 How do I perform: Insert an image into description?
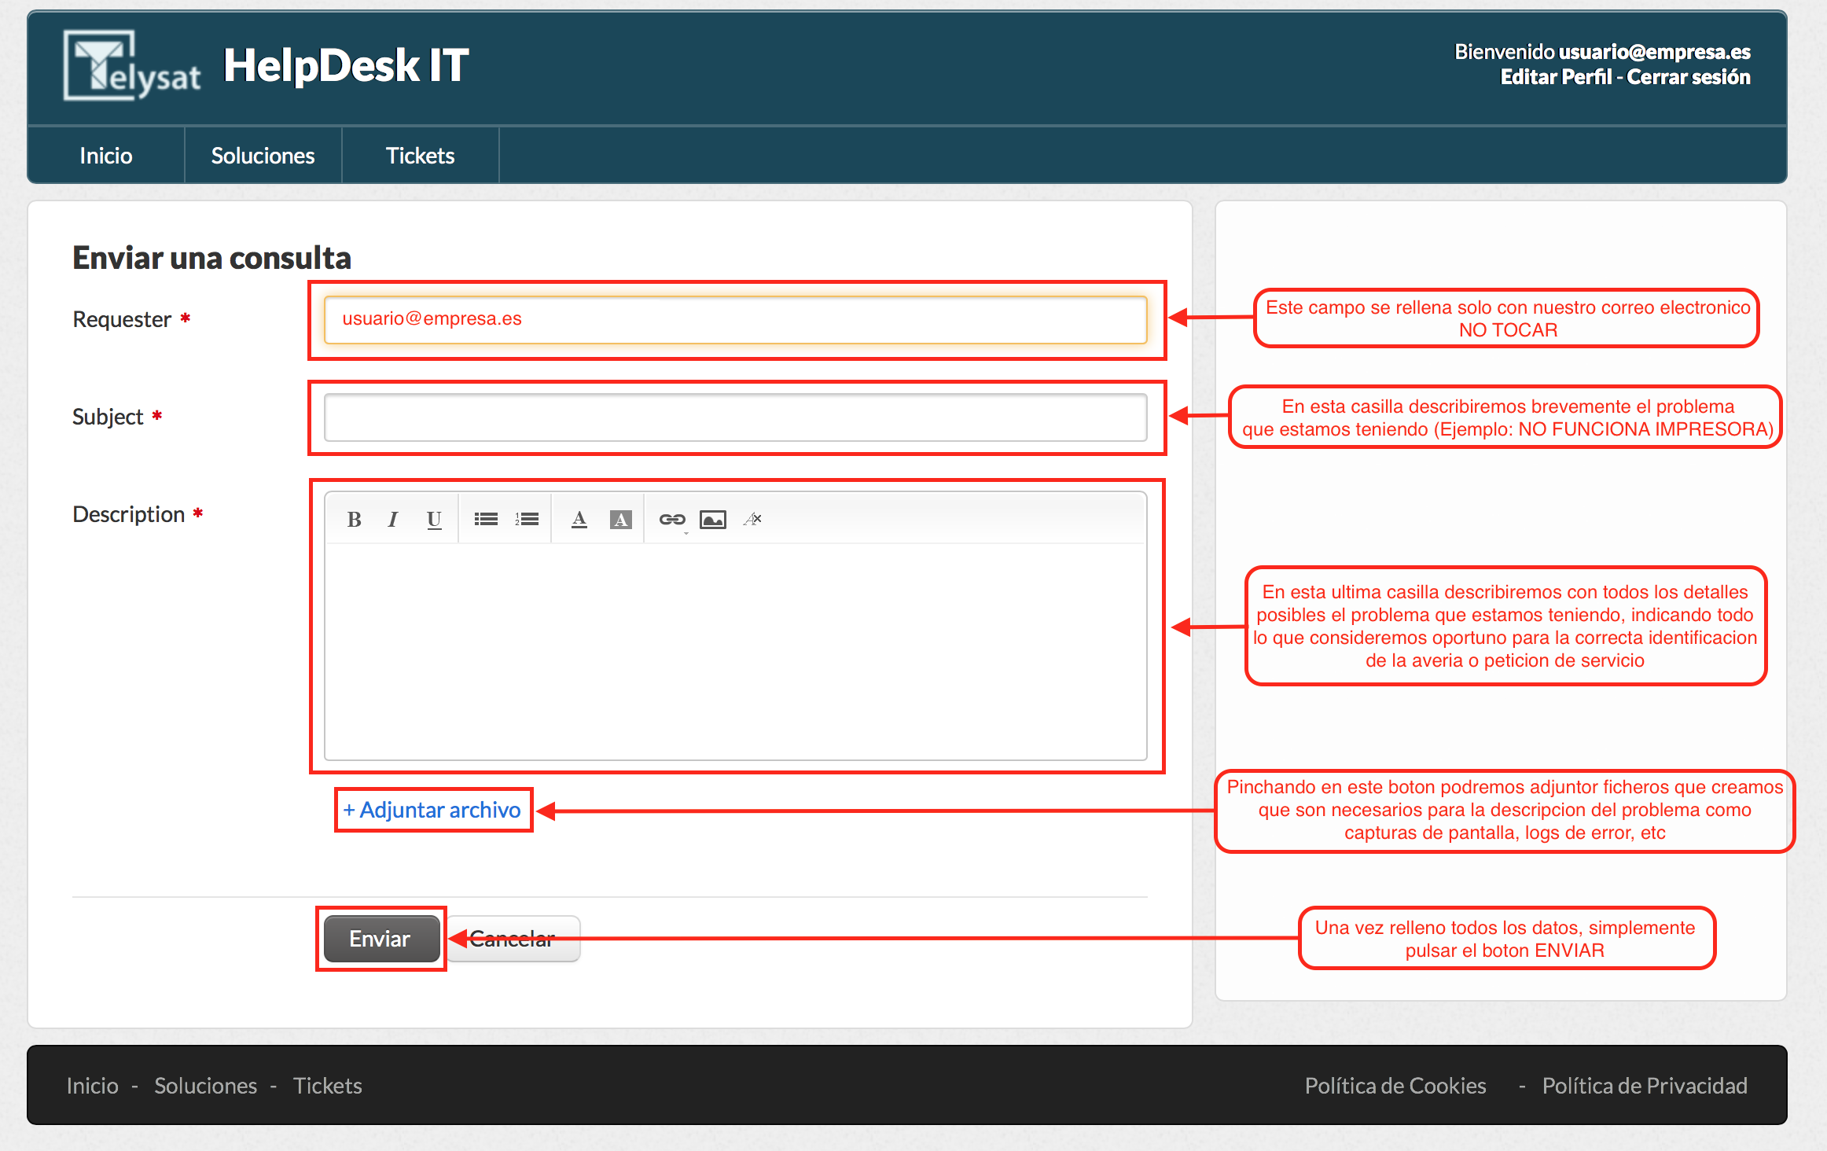713,519
